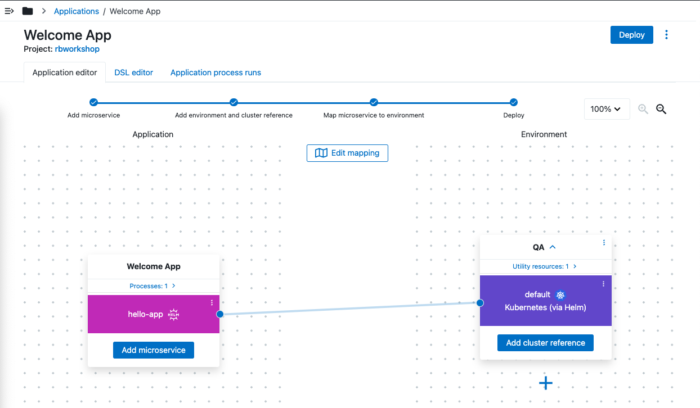The image size is (700, 408).
Task: Open the 100% zoom level dropdown
Action: coord(607,109)
